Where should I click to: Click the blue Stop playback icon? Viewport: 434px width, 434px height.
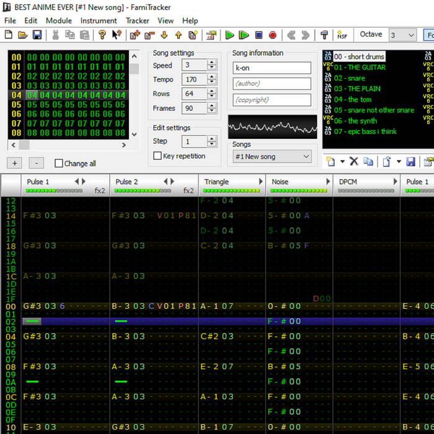(259, 35)
